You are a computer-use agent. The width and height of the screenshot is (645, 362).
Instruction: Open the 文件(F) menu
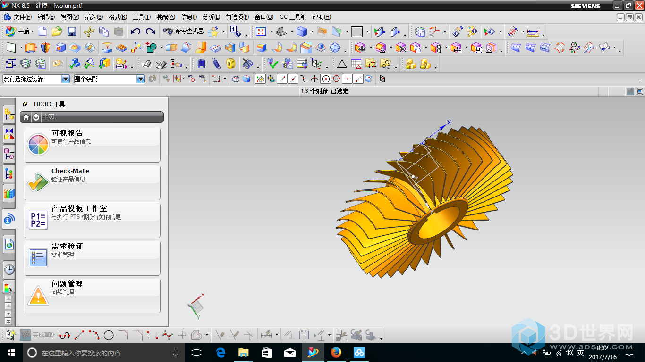coord(23,17)
